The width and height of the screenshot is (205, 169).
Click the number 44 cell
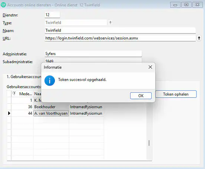(22, 113)
